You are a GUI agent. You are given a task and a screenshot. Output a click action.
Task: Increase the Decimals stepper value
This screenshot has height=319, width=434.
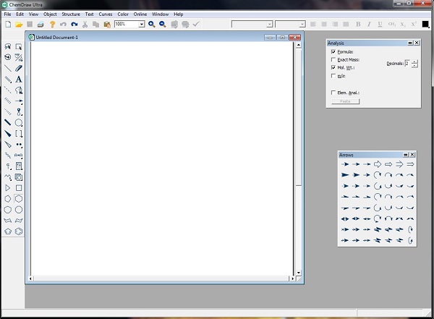[x=414, y=61]
